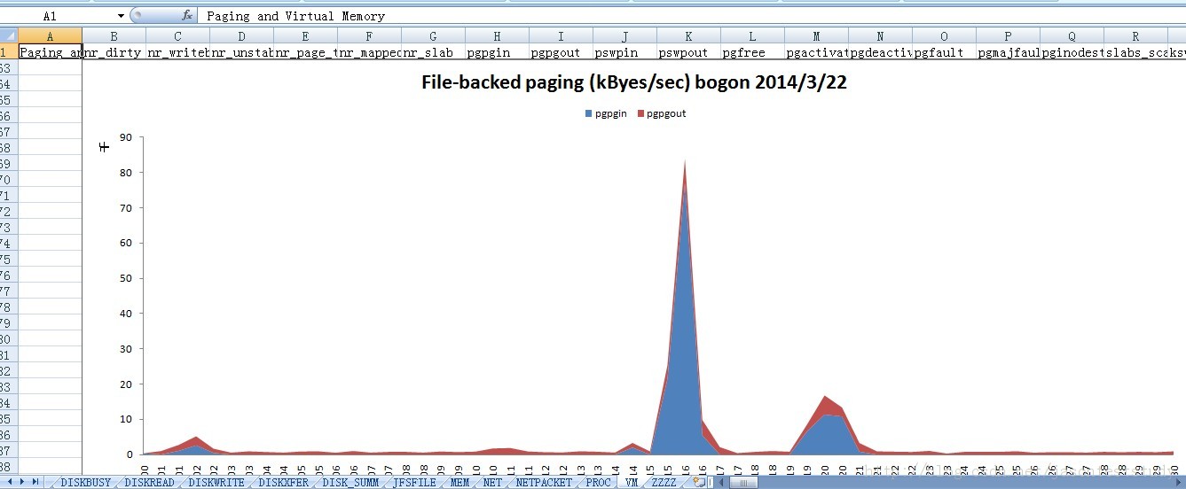The height and width of the screenshot is (489, 1186).
Task: Select cell containing pswpout
Action: coord(688,52)
